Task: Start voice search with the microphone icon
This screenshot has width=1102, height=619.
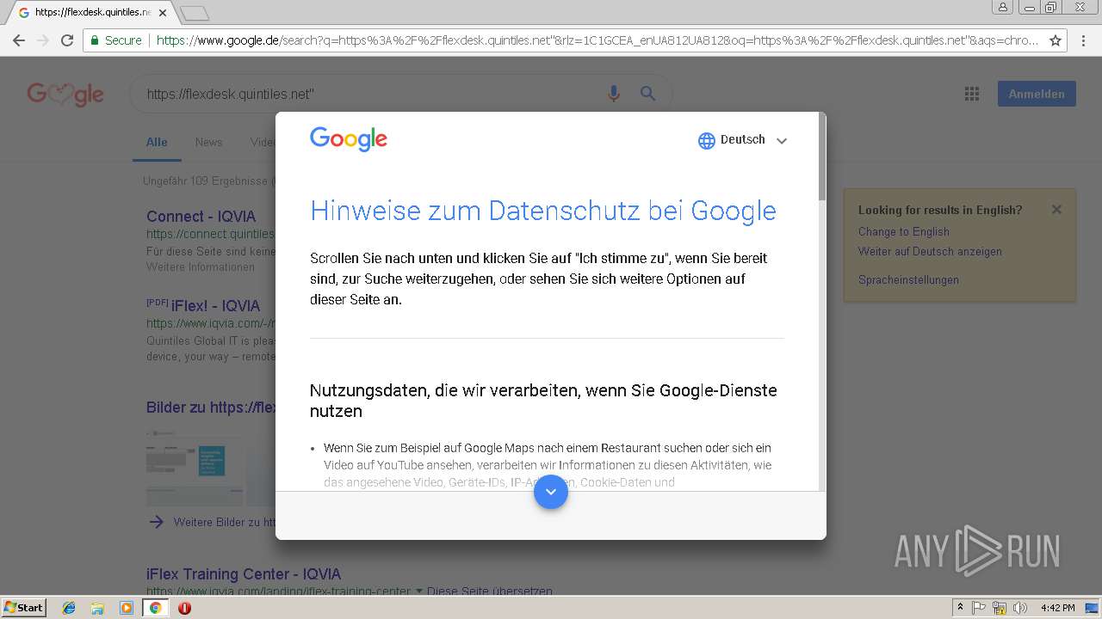Action: click(x=614, y=94)
